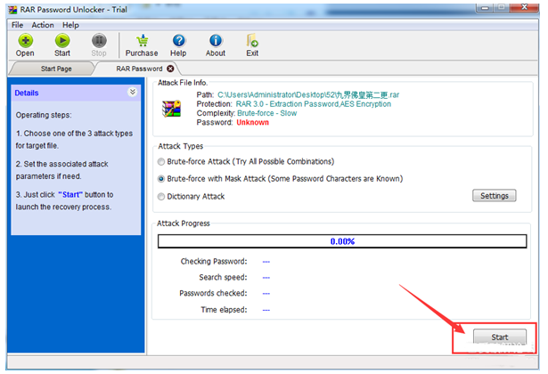
Task: Close the RAR Password Unlocker window
Action: click(x=525, y=7)
